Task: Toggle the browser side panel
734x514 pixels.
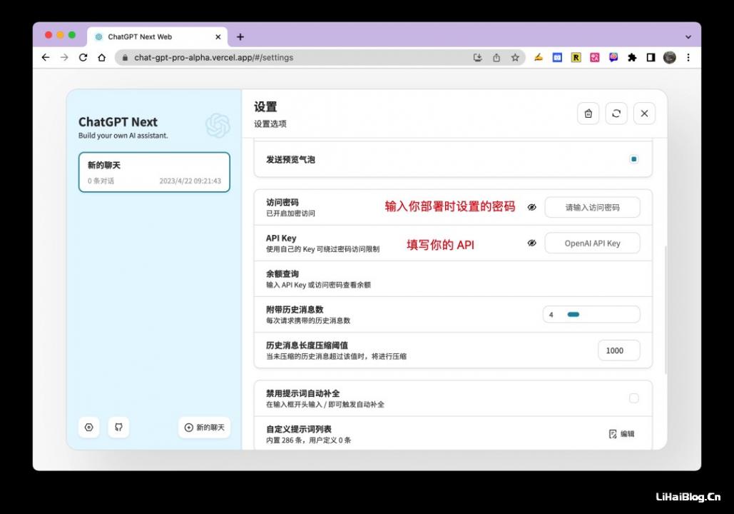Action: tap(651, 58)
